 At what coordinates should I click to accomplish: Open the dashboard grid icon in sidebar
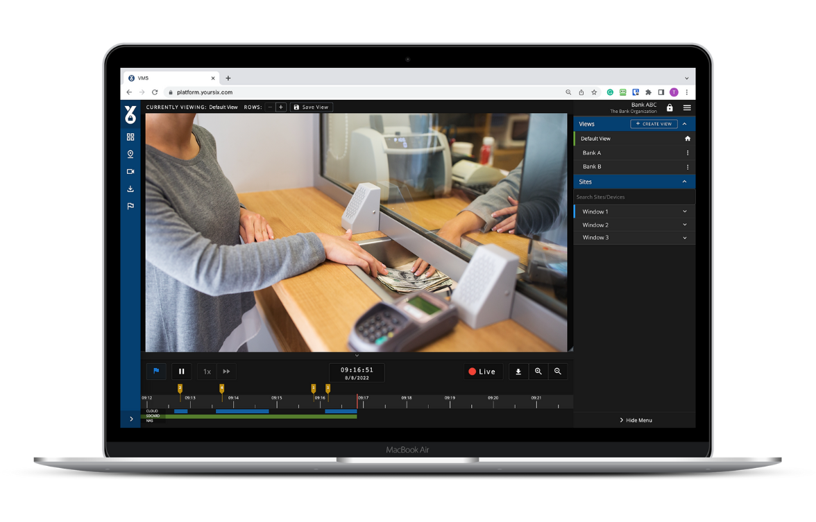(x=130, y=137)
